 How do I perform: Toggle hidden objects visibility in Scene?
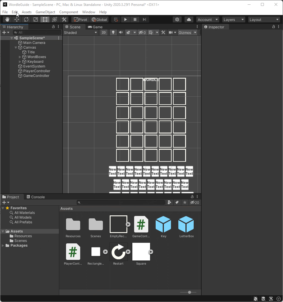point(142,32)
